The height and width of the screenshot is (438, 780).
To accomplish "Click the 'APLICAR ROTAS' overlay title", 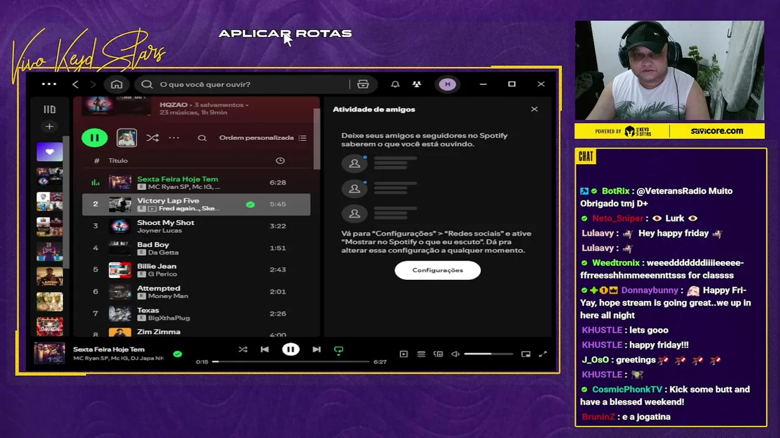I will pos(285,34).
